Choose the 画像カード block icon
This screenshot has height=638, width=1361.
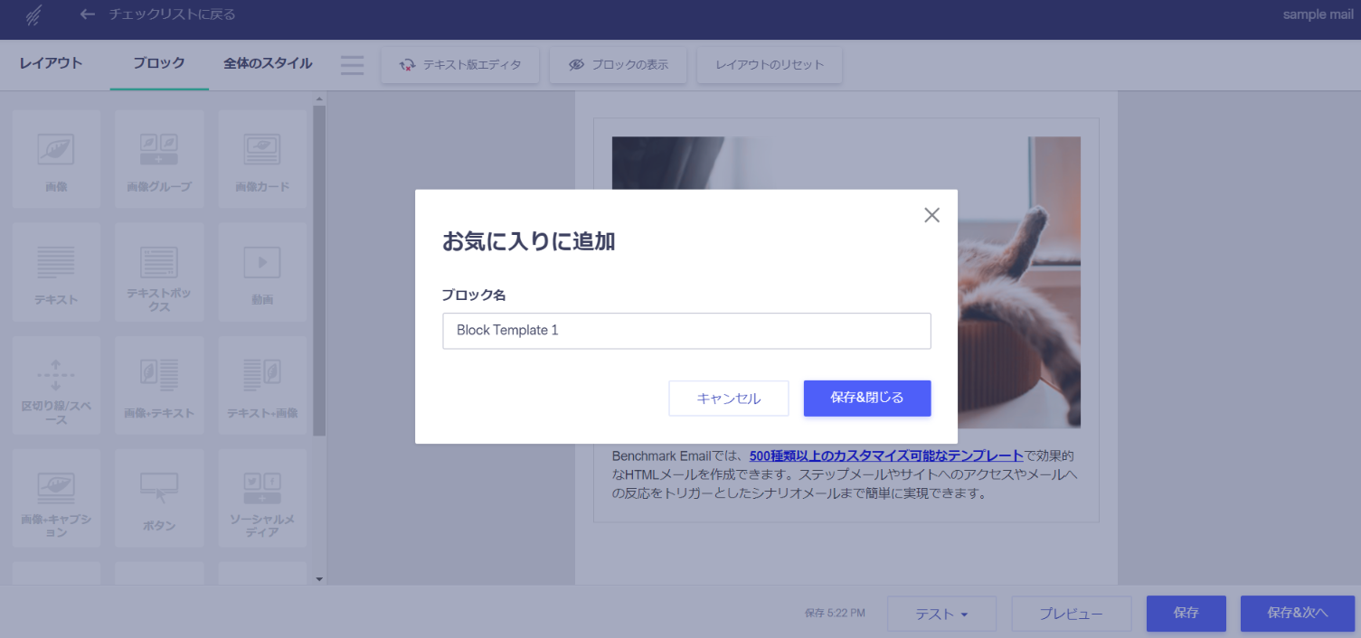262,158
